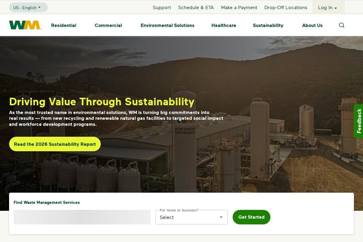
Task: Select Environmental Solutions in navigation
Action: (x=167, y=25)
